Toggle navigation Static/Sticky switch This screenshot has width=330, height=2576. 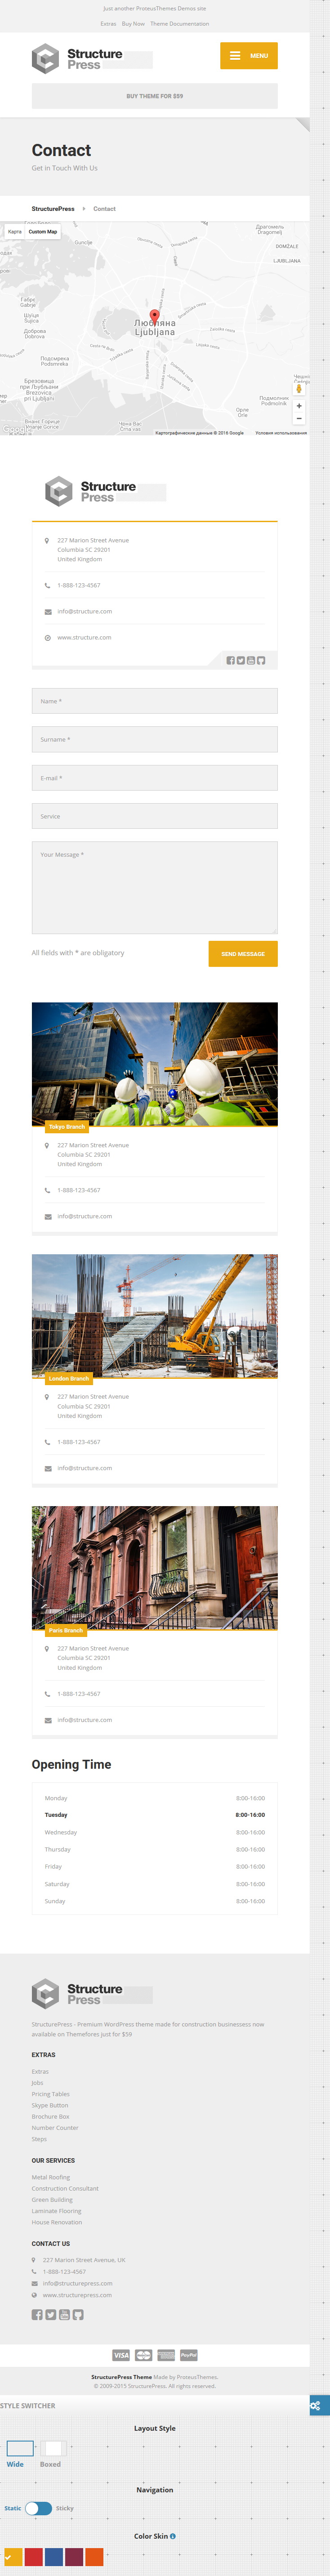pyautogui.click(x=39, y=2508)
